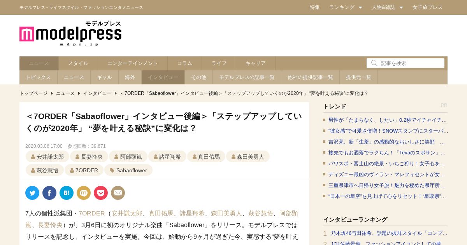
Task: Open the 海外 sub-tab
Action: 130,77
